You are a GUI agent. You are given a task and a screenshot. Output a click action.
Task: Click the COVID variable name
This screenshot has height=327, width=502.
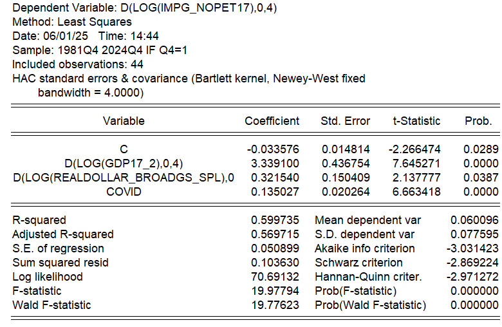pyautogui.click(x=124, y=192)
